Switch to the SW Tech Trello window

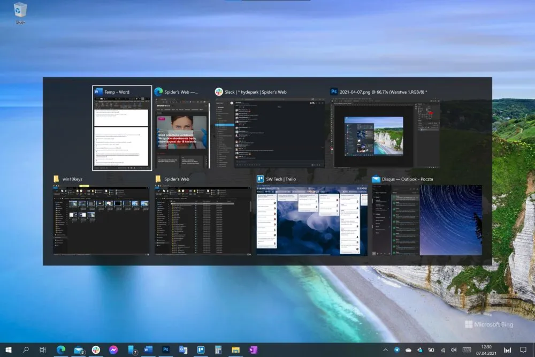(x=312, y=215)
